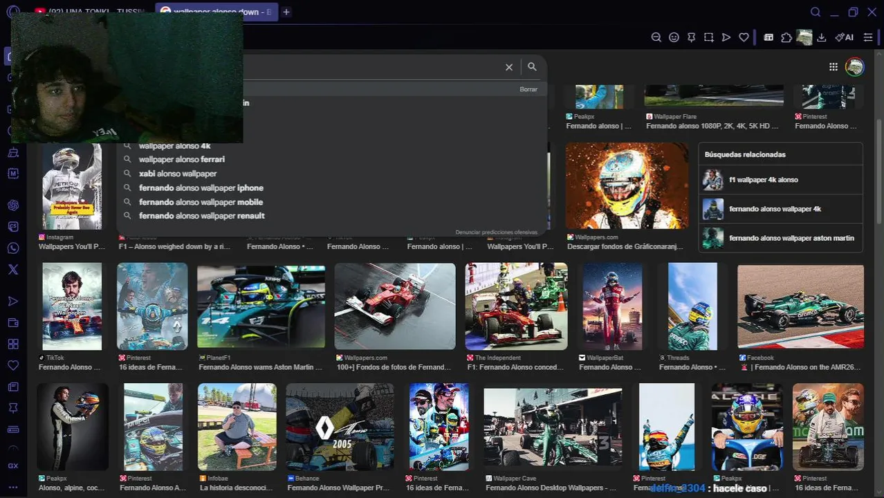Take a snapshot with the capture icon
884x498 pixels.
709,37
